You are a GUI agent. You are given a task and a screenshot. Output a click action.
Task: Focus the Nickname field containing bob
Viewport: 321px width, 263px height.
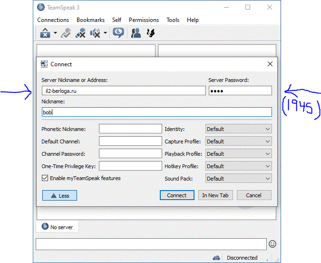[x=157, y=112]
